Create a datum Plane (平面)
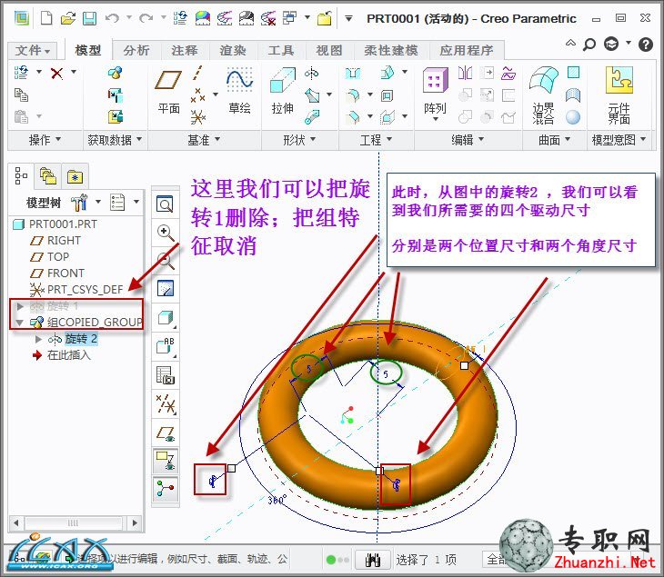664x577 pixels. pos(168,91)
